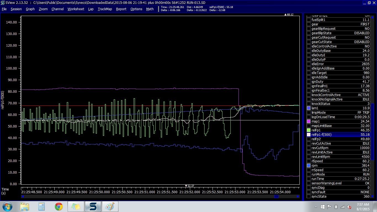Open Google Chrome from the taskbar
Screen dimensions: 377x212
tap(59, 206)
